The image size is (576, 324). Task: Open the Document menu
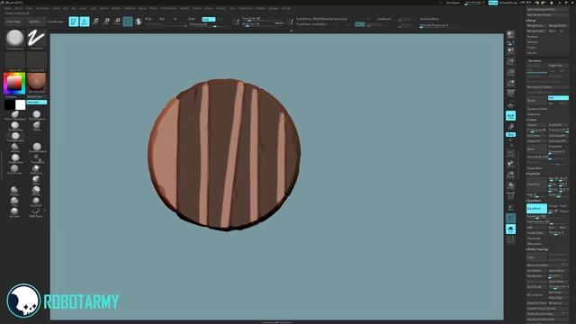coord(42,8)
